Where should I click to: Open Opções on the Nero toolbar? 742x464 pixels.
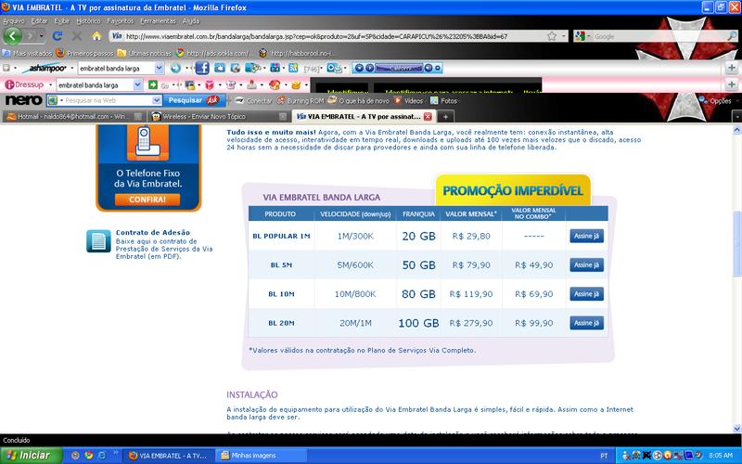[715, 100]
